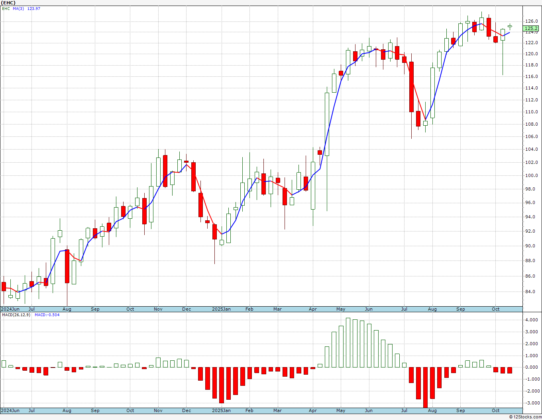Select the EHC legend label
The width and height of the screenshot is (542, 420).
[6, 9]
